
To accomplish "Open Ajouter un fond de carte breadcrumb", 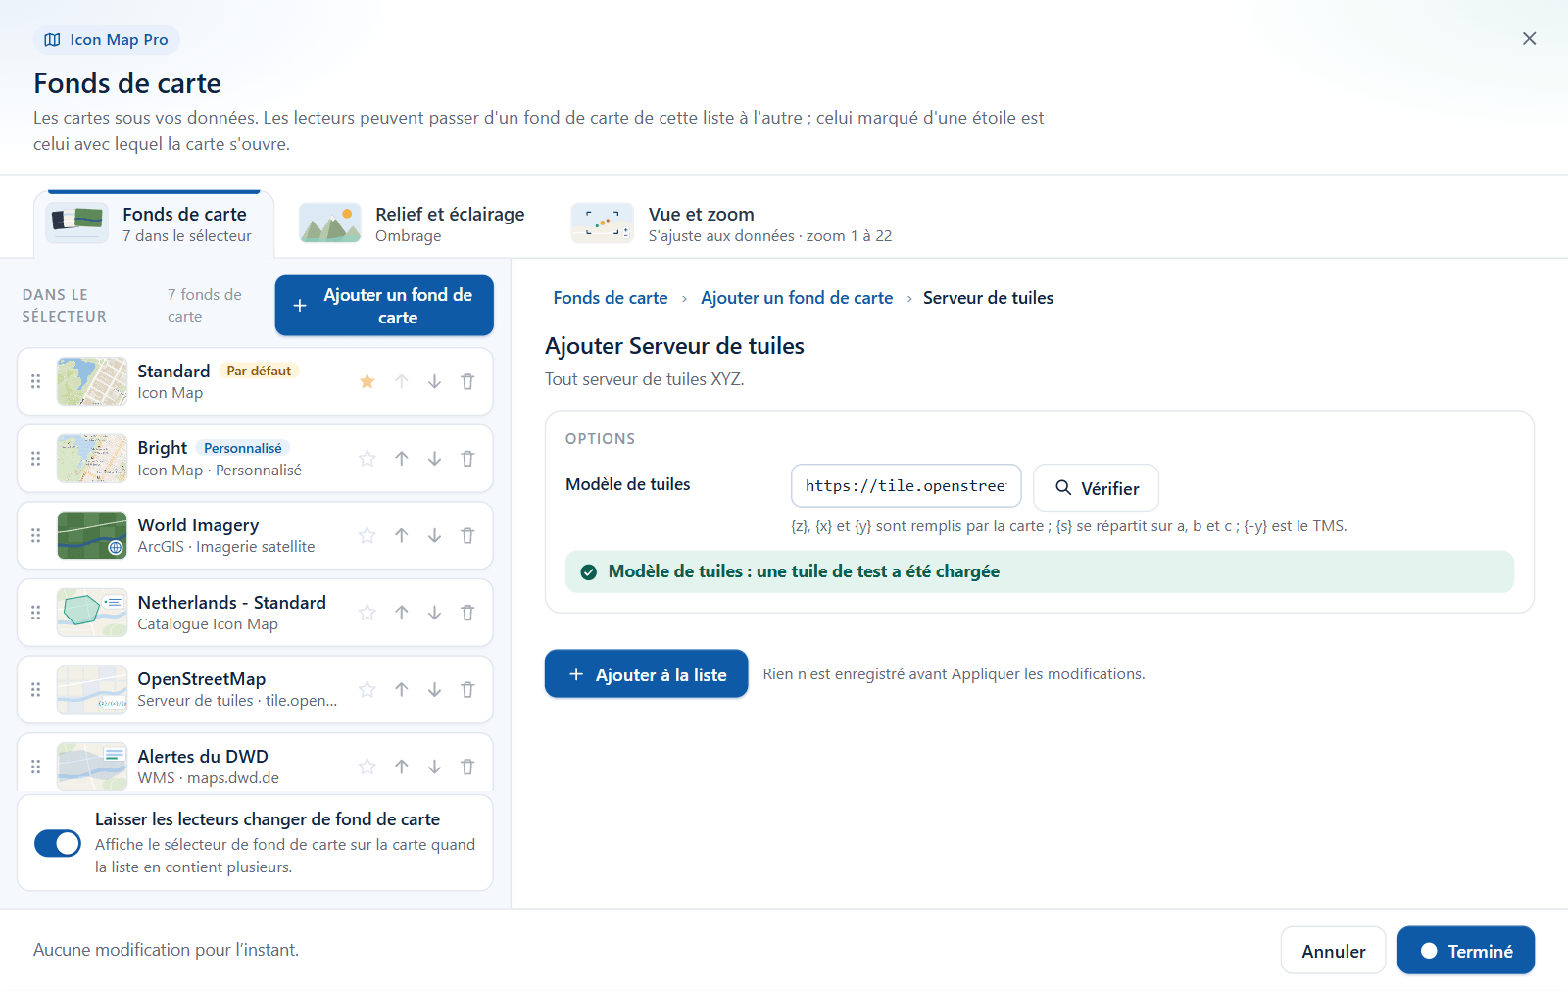I will click(x=797, y=298).
